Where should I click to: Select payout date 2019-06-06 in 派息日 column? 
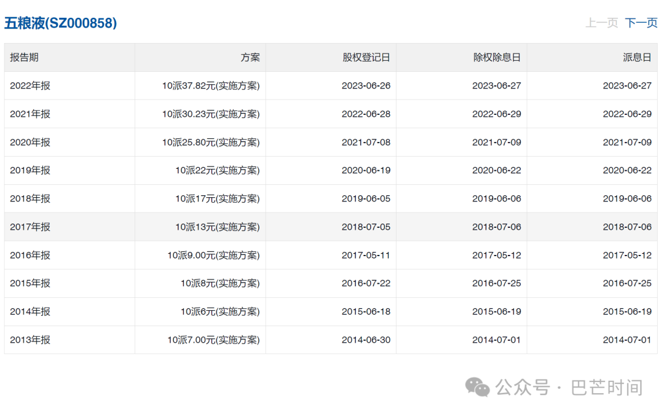(x=627, y=199)
